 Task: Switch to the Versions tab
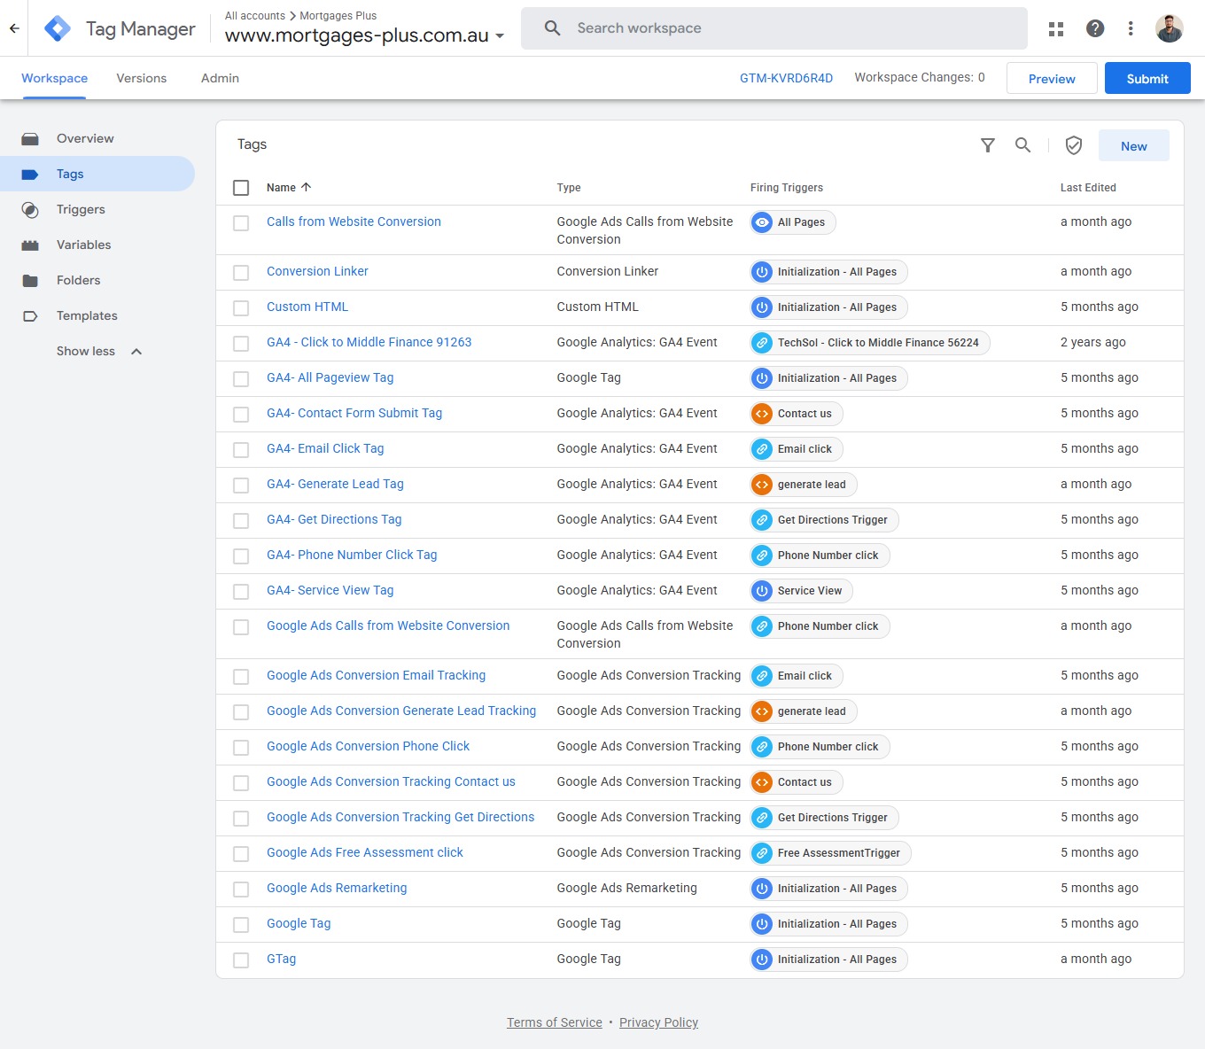(x=142, y=78)
